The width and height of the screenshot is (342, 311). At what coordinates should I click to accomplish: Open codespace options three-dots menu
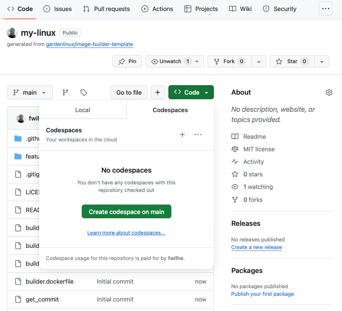tap(198, 135)
